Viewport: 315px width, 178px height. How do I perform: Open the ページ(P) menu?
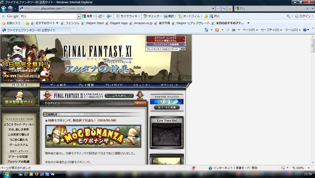click(x=250, y=30)
